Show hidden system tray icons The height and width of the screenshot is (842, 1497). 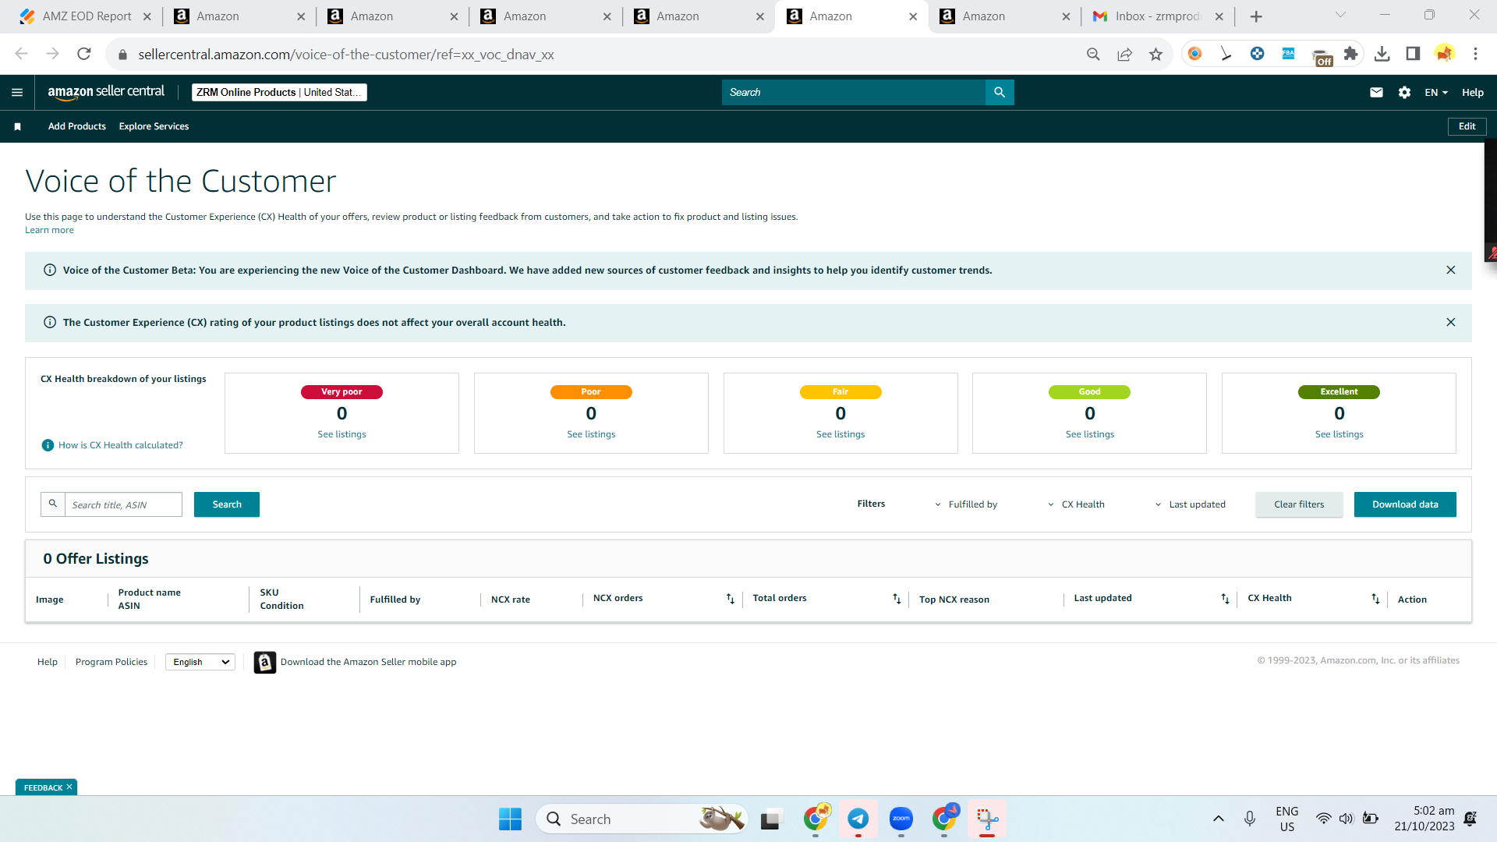click(1218, 819)
